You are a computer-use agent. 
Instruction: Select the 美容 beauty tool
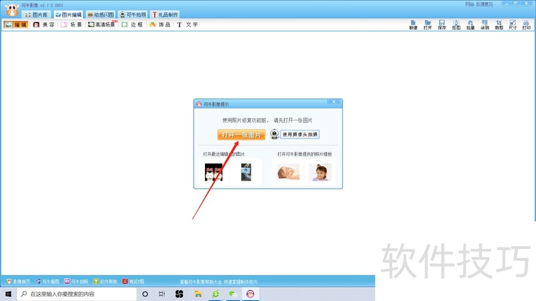coord(44,25)
